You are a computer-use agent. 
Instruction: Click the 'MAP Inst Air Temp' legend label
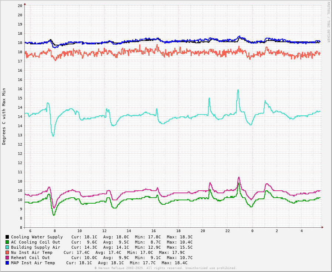(x=33, y=263)
